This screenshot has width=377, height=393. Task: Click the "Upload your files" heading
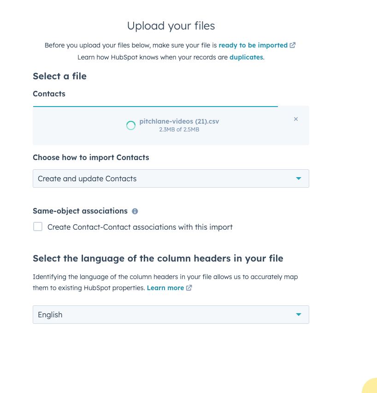[x=171, y=26]
